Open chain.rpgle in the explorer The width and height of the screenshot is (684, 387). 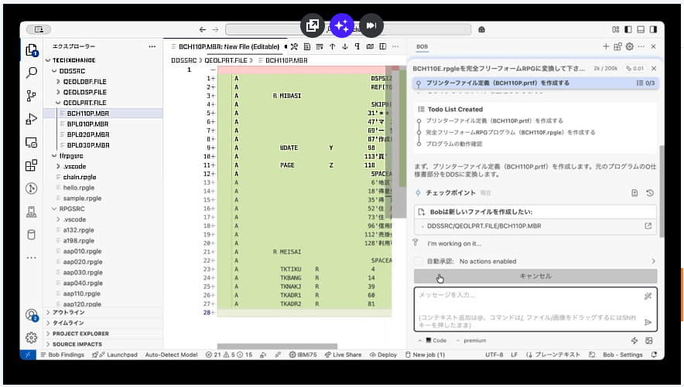click(x=80, y=177)
